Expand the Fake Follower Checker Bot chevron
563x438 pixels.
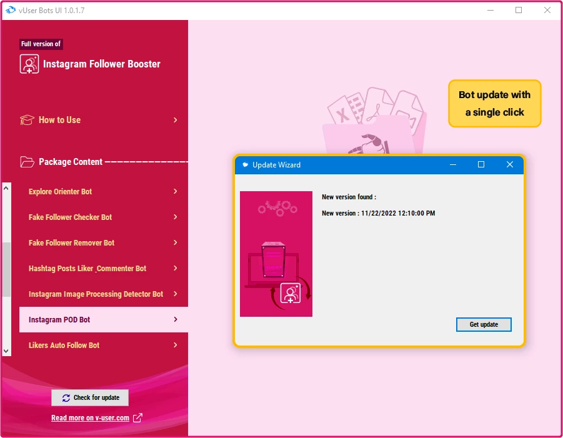(x=175, y=217)
